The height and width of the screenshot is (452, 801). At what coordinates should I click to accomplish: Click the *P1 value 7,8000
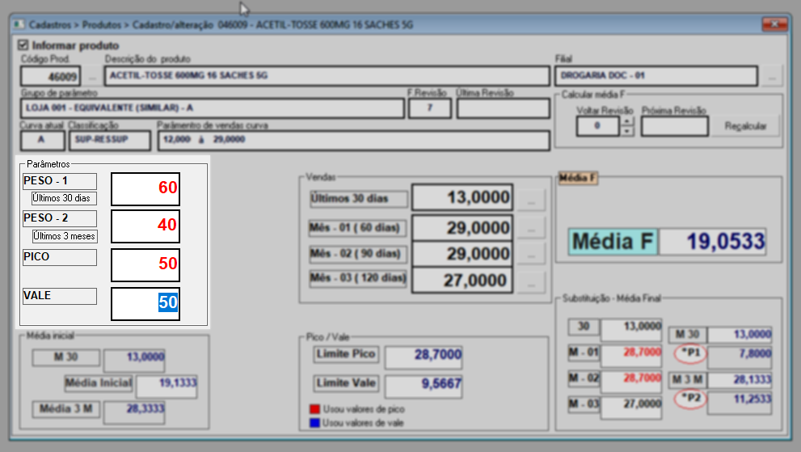(740, 357)
